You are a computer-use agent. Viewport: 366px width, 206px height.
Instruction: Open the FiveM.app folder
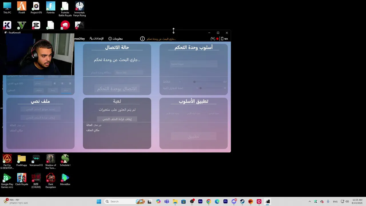pos(21,160)
